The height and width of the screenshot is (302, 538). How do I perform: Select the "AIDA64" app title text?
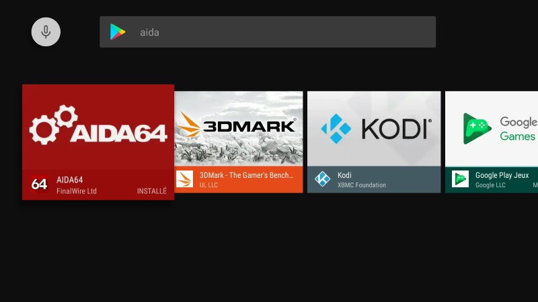point(70,180)
